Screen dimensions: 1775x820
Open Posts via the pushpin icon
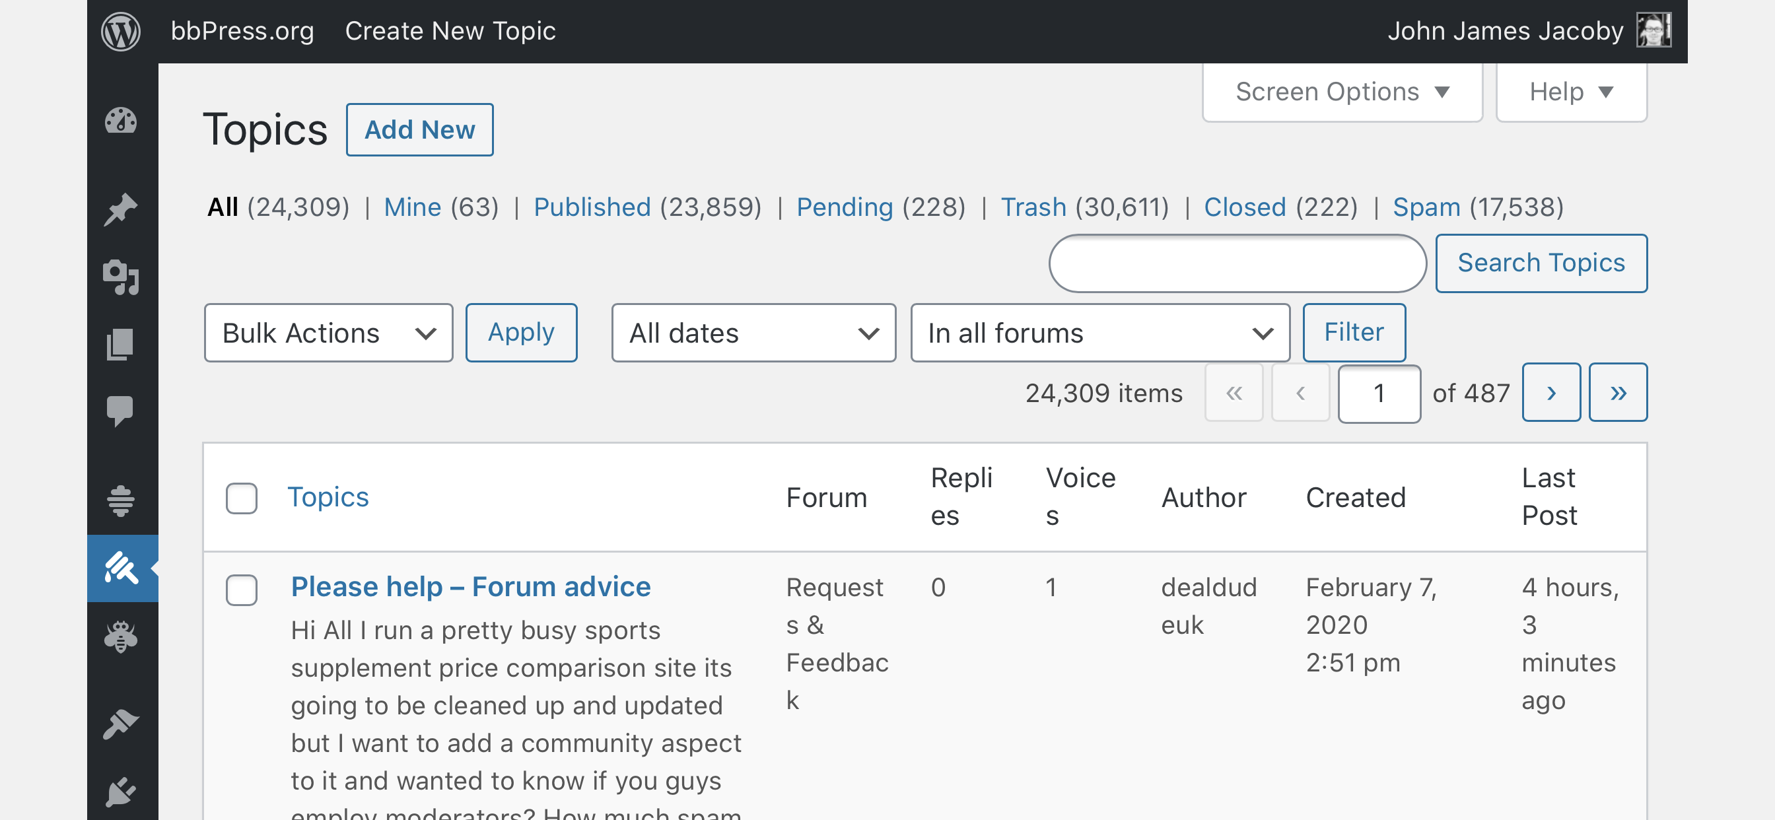click(x=122, y=209)
